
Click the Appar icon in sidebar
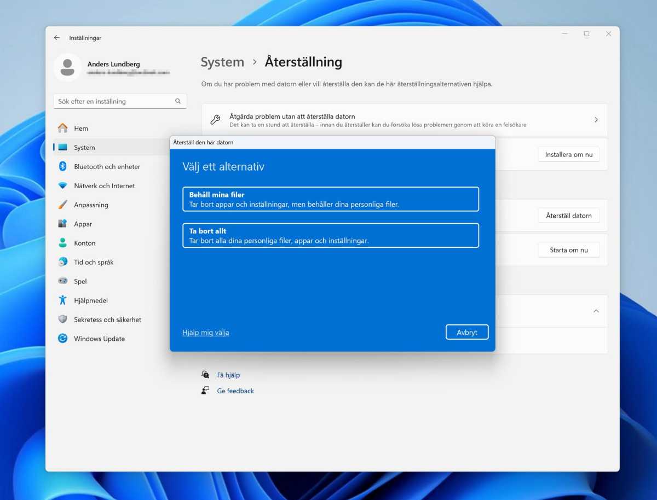(63, 224)
